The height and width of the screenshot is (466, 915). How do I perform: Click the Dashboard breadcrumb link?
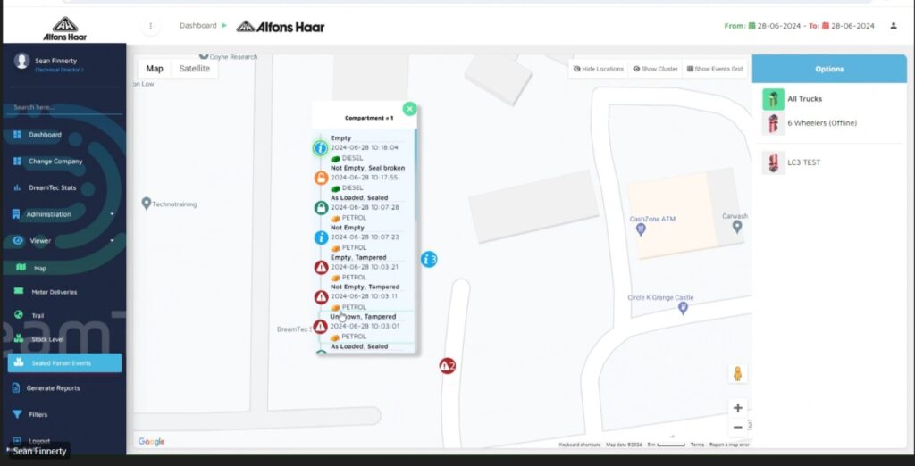click(x=197, y=26)
